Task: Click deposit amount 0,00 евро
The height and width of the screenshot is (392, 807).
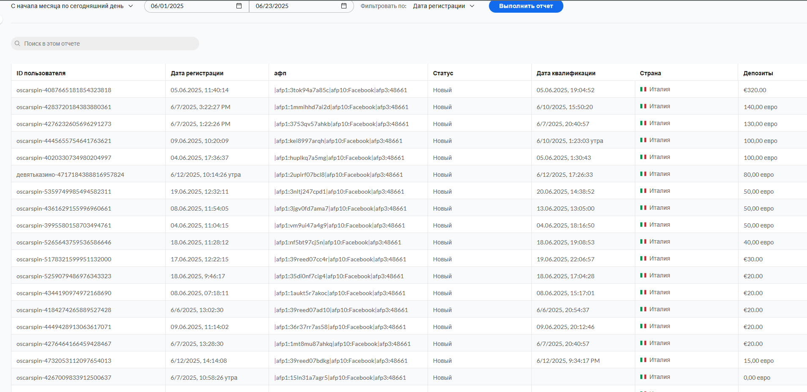Action: tap(757, 378)
